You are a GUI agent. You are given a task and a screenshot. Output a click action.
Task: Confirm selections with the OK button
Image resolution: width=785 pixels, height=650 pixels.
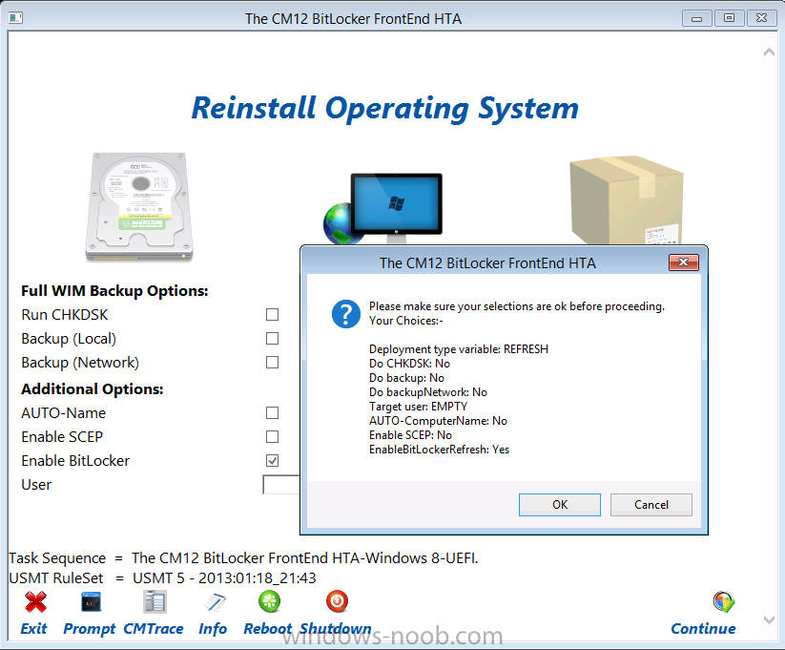560,505
